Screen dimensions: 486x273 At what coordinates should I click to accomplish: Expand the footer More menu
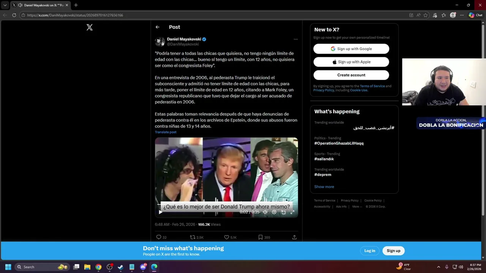tap(357, 207)
